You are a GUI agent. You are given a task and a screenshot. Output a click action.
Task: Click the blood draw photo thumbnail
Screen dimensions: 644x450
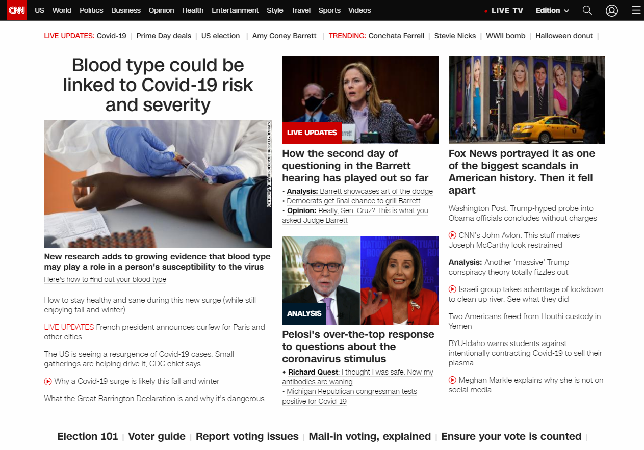tap(158, 184)
